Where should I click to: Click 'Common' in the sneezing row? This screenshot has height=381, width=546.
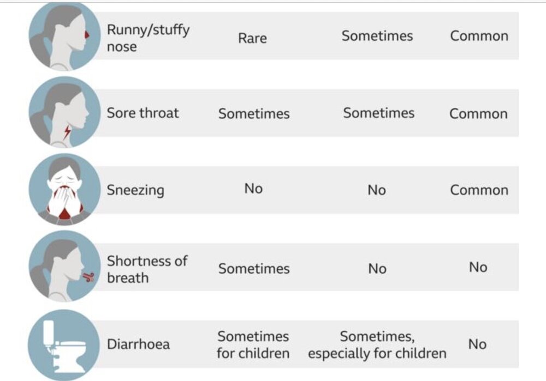pos(479,190)
